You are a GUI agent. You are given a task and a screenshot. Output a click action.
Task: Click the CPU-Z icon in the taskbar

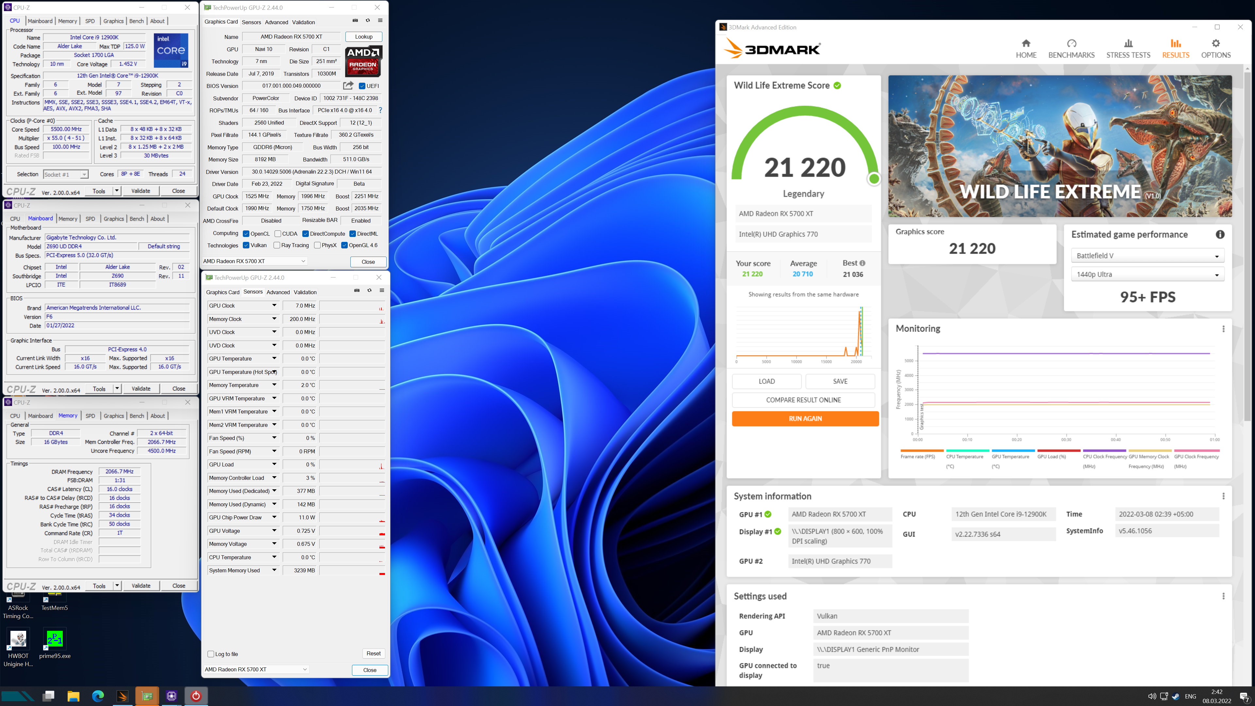tap(172, 696)
